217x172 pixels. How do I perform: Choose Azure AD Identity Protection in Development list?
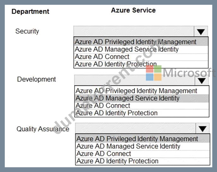(x=142, y=113)
